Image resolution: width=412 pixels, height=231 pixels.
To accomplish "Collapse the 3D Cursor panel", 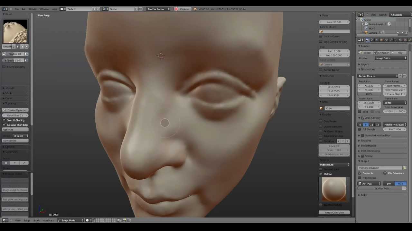I will 328,76.
